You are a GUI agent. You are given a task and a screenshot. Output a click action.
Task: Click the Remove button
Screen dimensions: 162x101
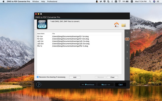tap(101, 77)
